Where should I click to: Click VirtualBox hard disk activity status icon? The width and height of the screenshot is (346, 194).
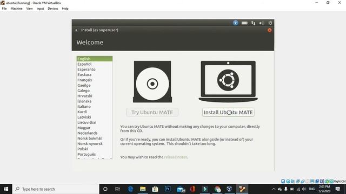(x=283, y=181)
